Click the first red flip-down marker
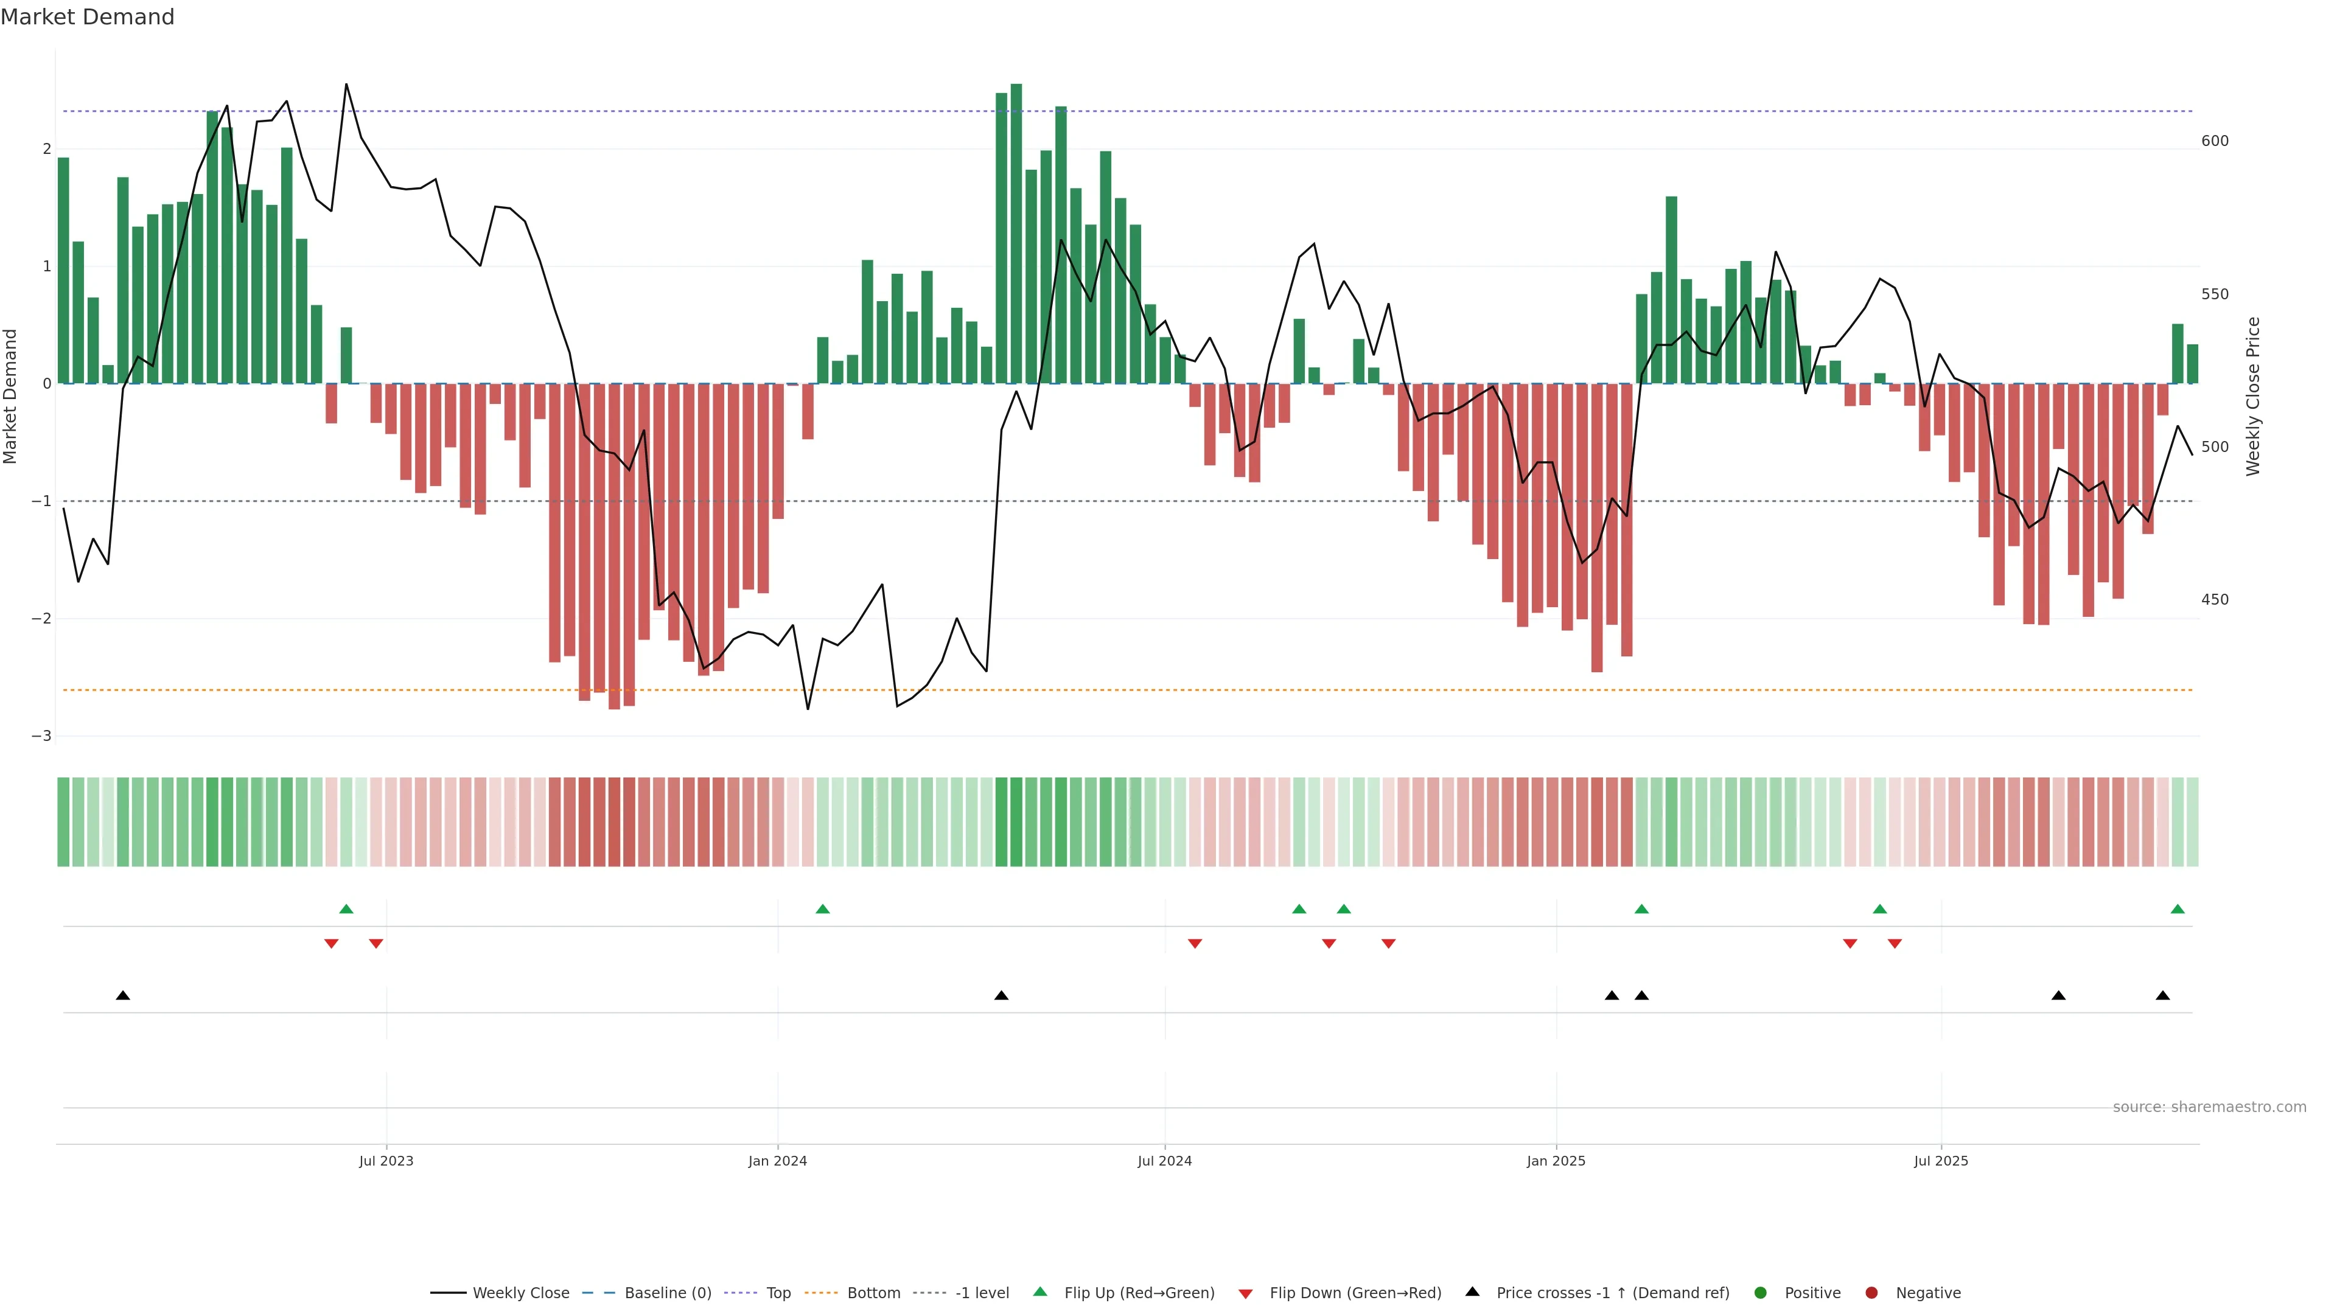 [x=331, y=944]
